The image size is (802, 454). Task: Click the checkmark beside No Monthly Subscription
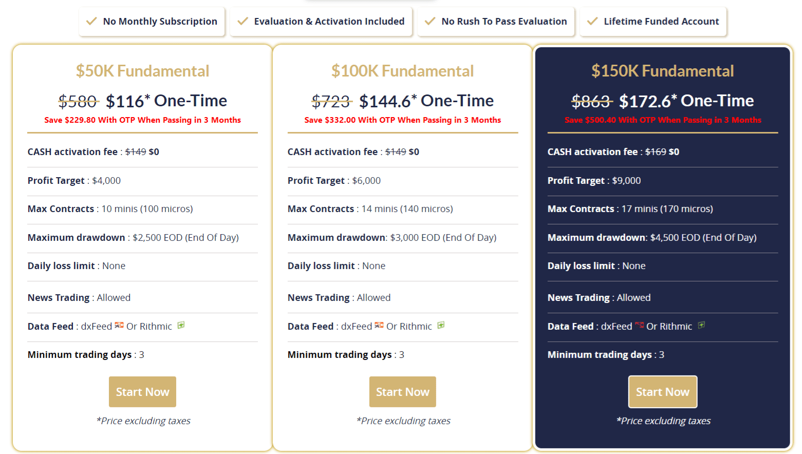[91, 22]
